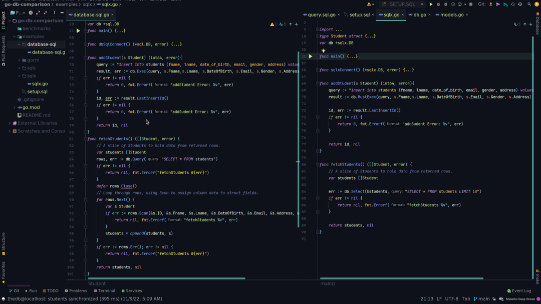
Task: Open the Event Log
Action: click(519, 291)
